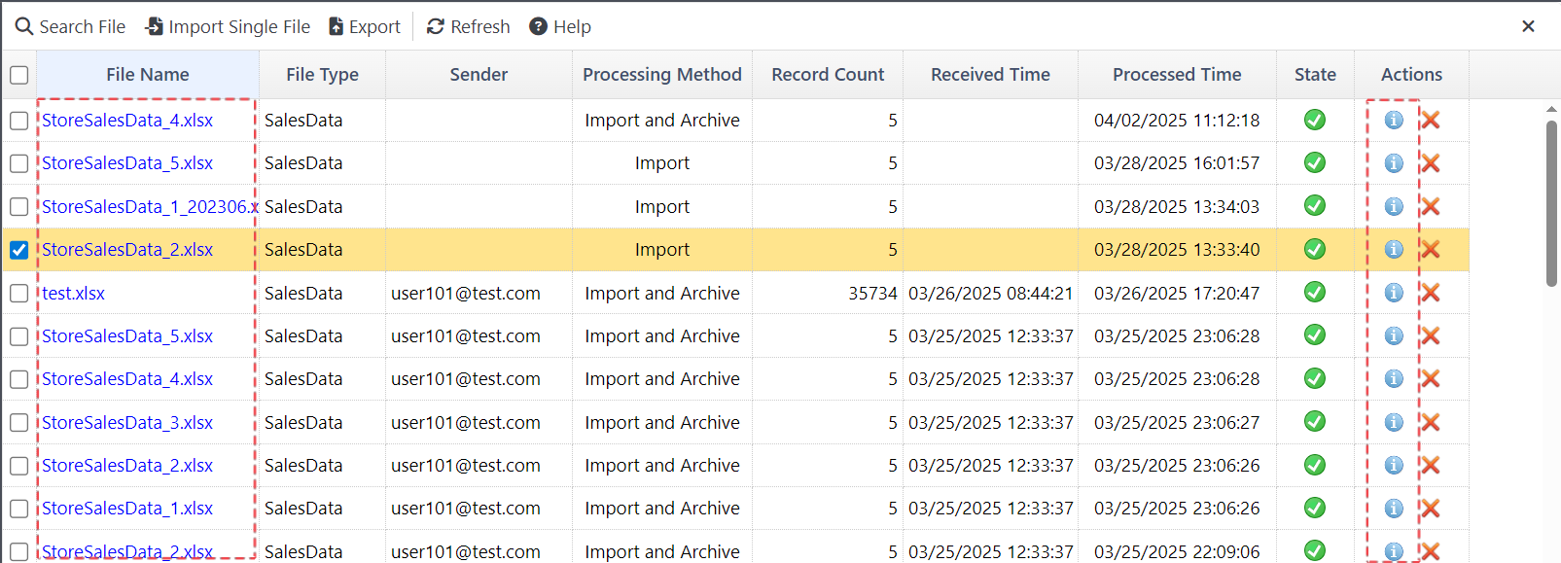Uncheck the selected StoreSalesData_2.xlsx checkbox
Viewport: 1561px width, 563px height.
click(x=19, y=250)
